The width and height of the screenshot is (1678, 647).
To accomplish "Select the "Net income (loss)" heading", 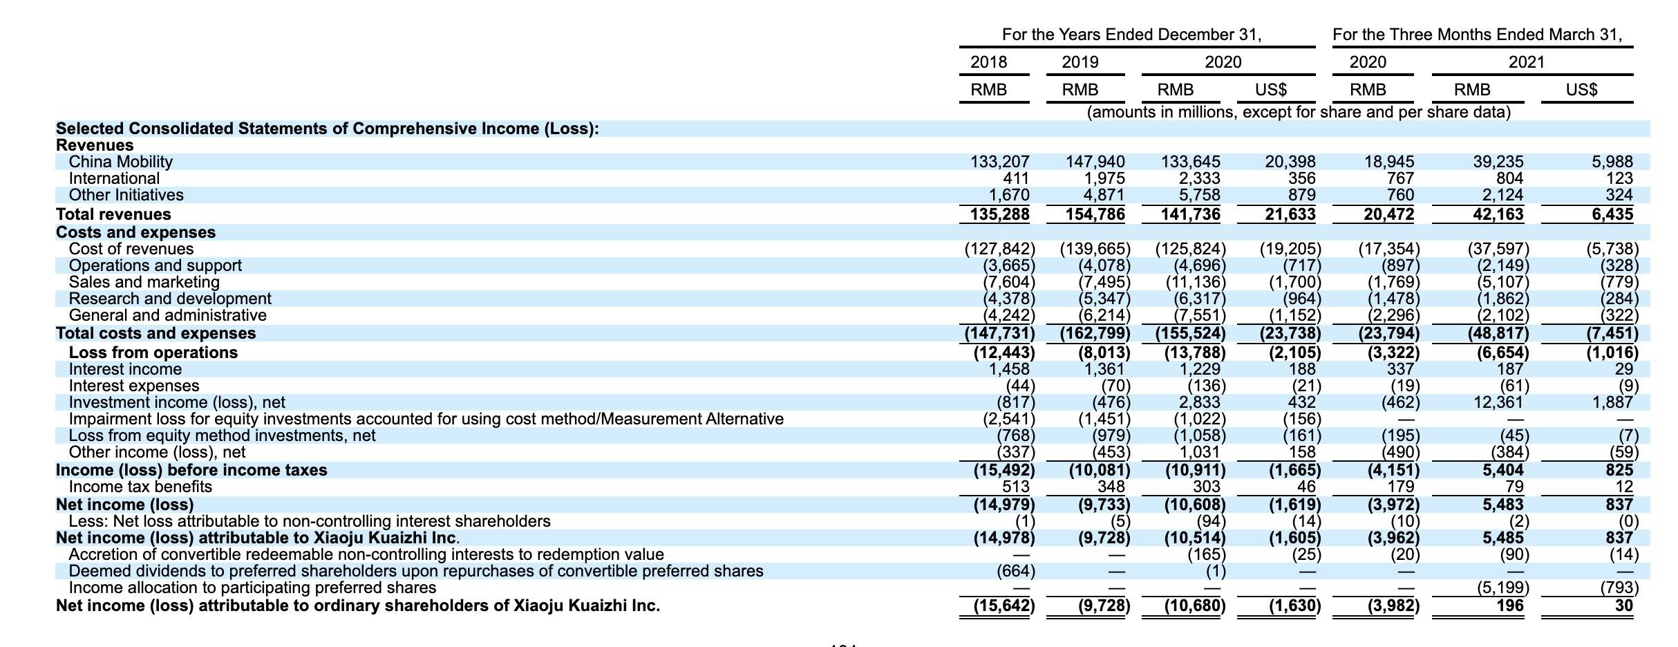I will [124, 505].
